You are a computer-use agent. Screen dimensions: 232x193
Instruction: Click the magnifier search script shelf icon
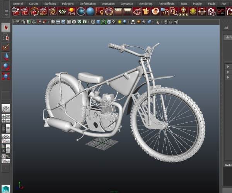click(x=174, y=12)
